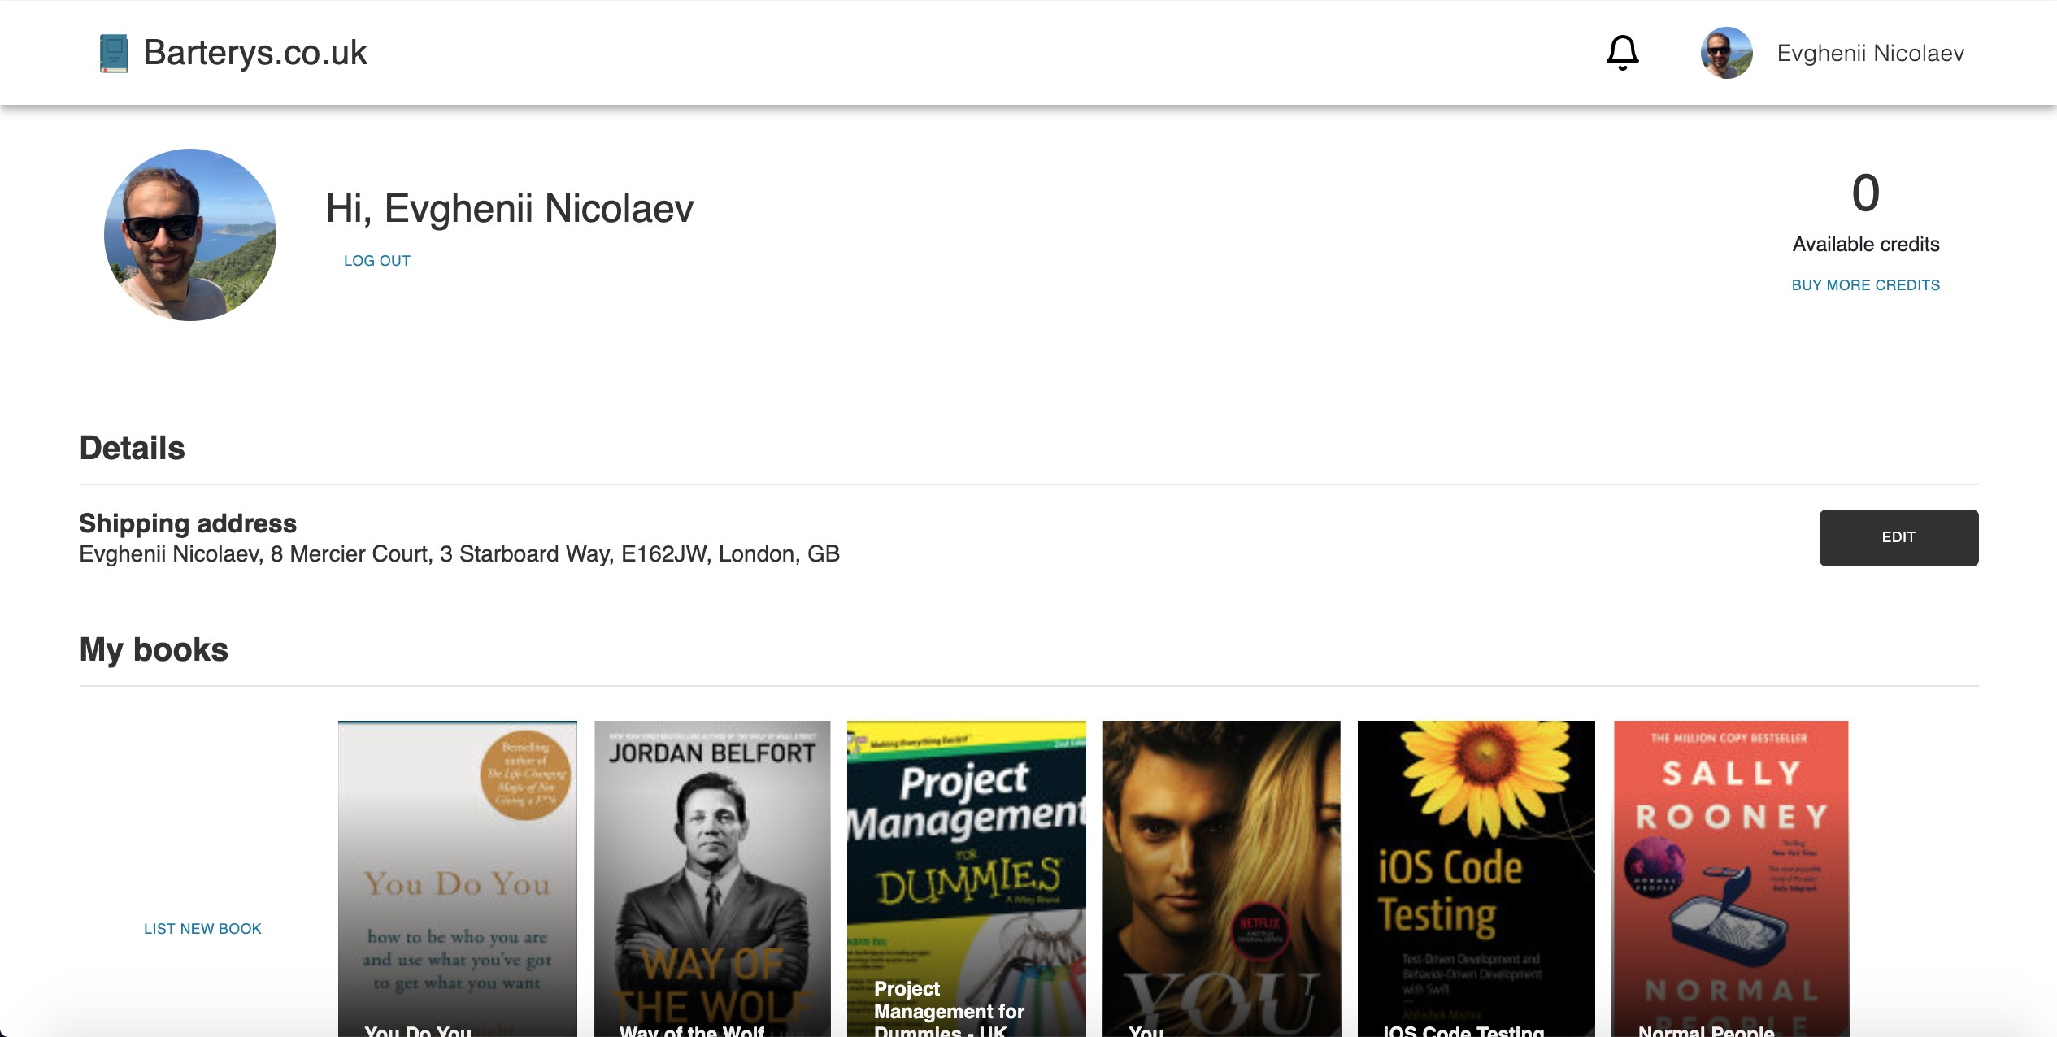Select the iOS Code Testing book
Image resolution: width=2057 pixels, height=1037 pixels.
tap(1476, 878)
